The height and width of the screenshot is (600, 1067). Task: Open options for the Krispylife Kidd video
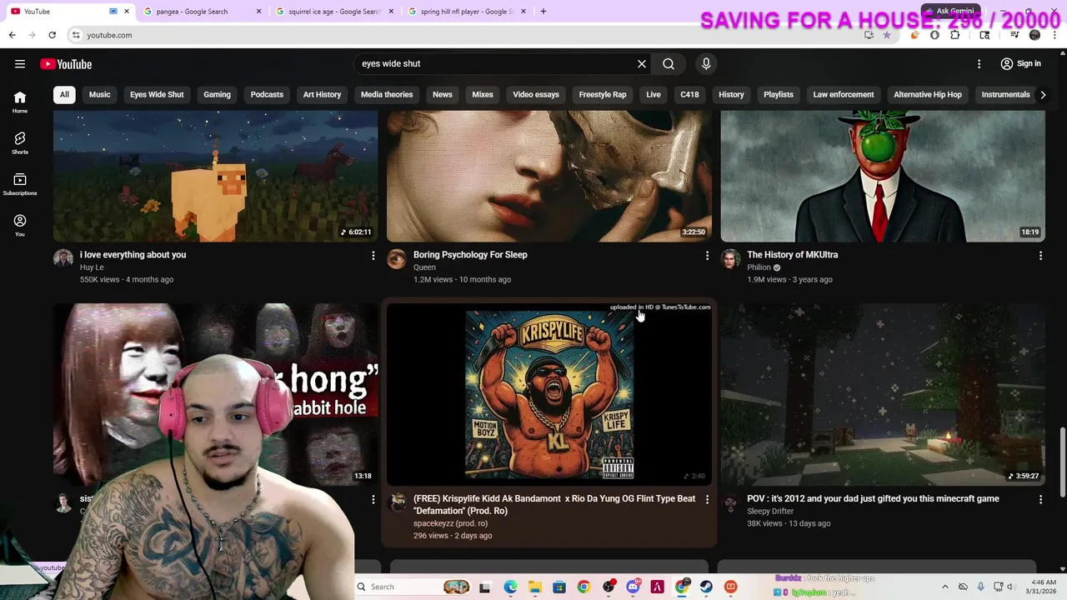707,499
